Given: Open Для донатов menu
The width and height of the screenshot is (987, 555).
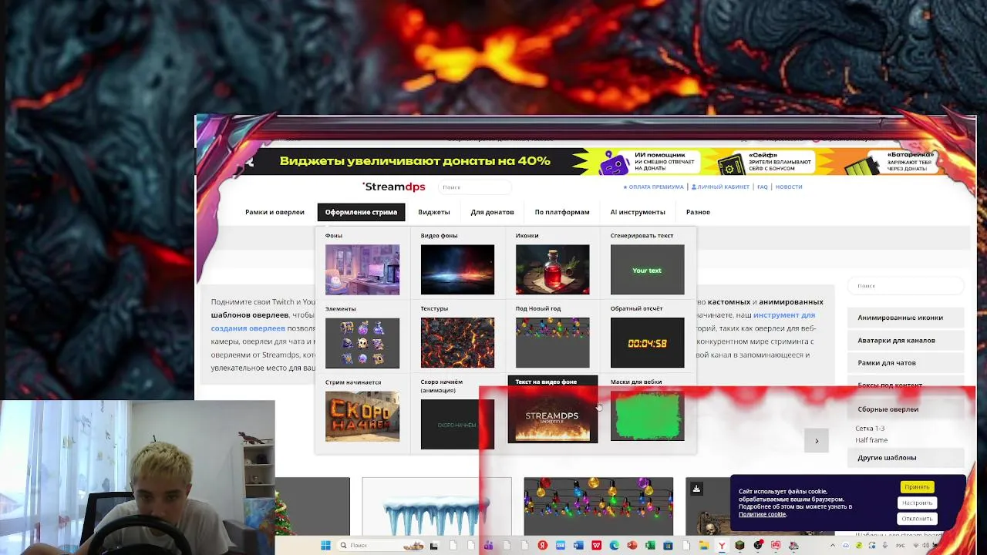Looking at the screenshot, I should click(x=492, y=212).
